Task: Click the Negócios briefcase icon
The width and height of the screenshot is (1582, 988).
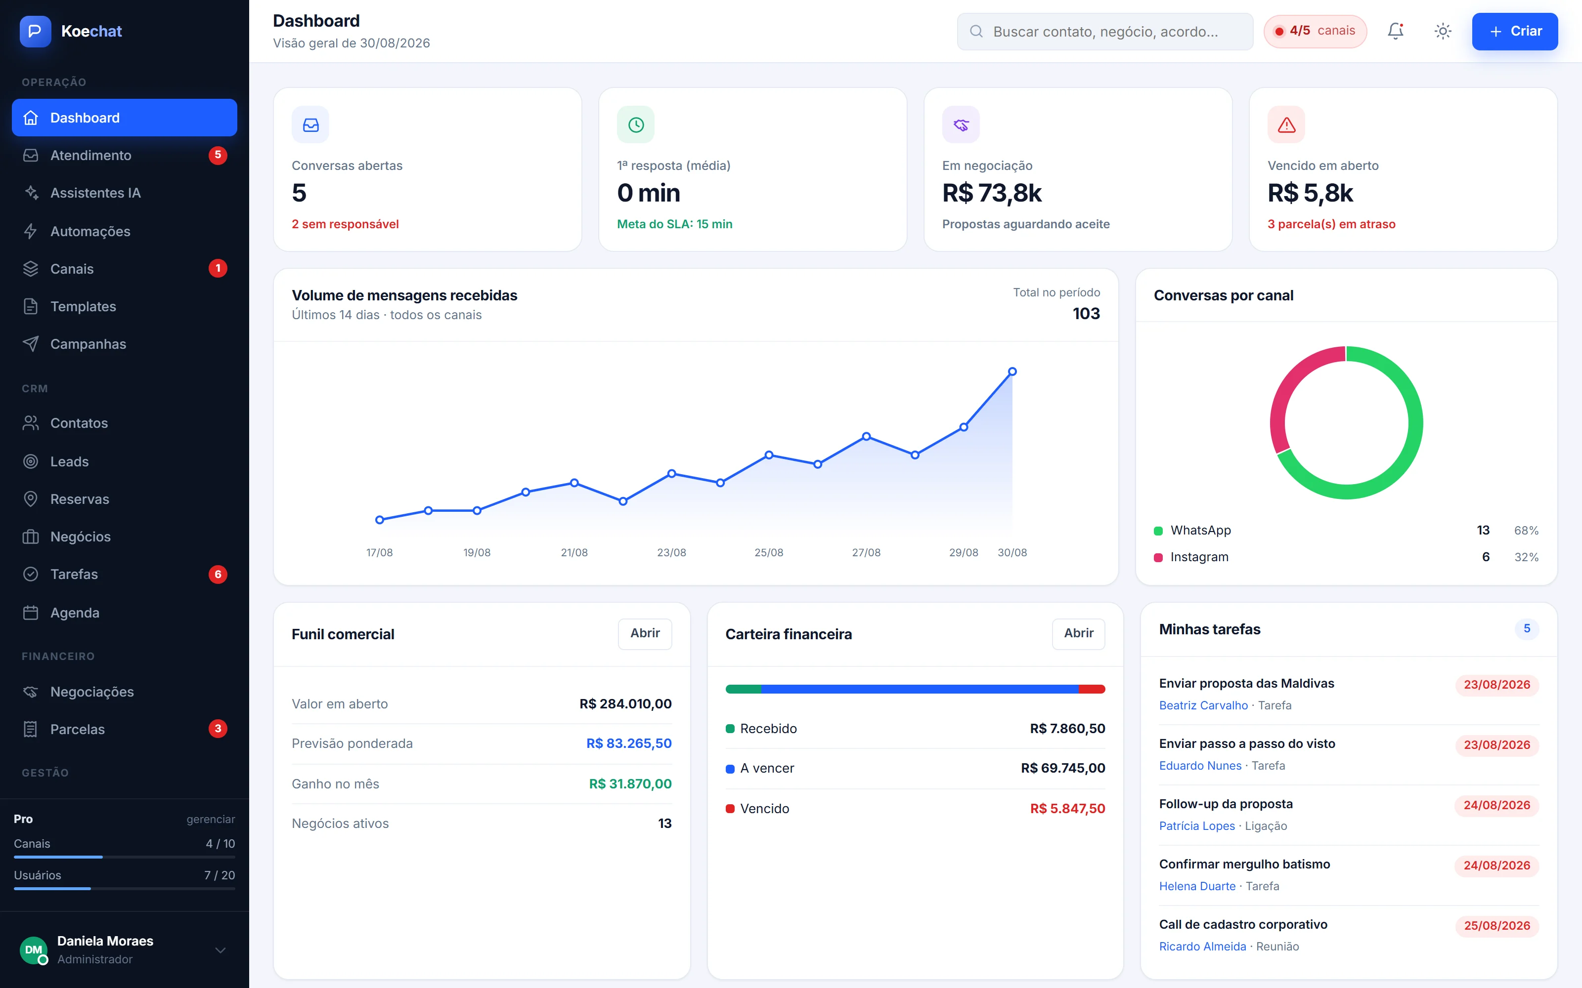Action: pos(31,536)
